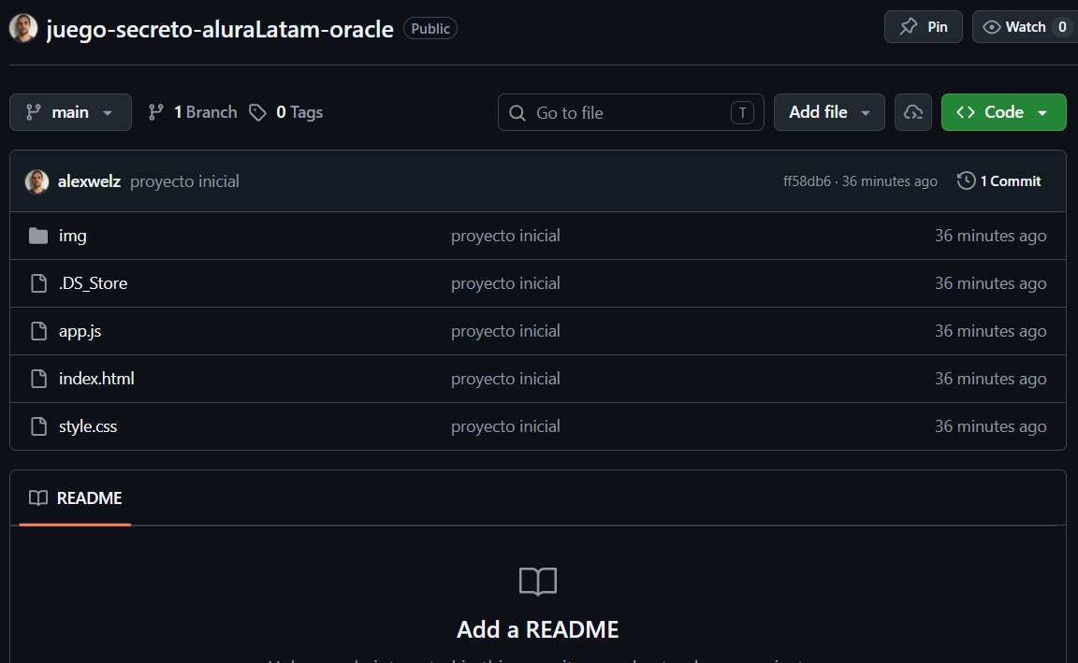The width and height of the screenshot is (1078, 663).
Task: Select the T keyboard shortcut hint
Action: click(742, 112)
